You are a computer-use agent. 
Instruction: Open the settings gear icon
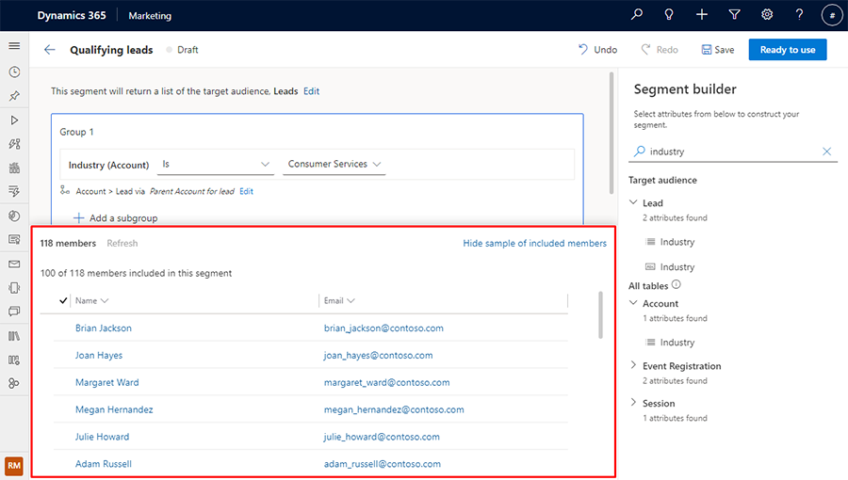pyautogui.click(x=767, y=15)
